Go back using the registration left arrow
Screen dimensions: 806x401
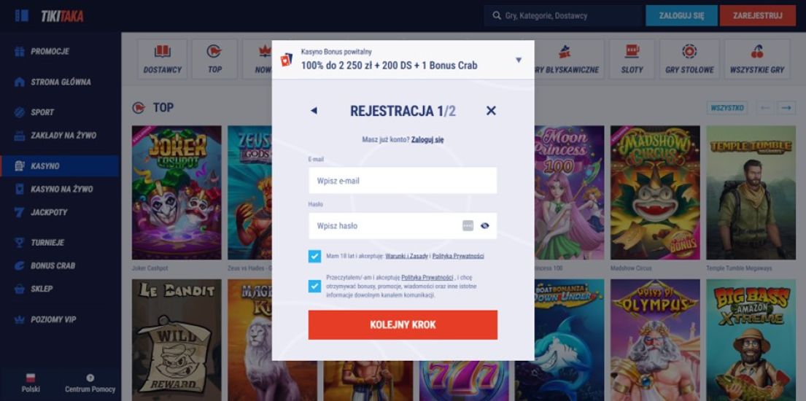point(314,111)
